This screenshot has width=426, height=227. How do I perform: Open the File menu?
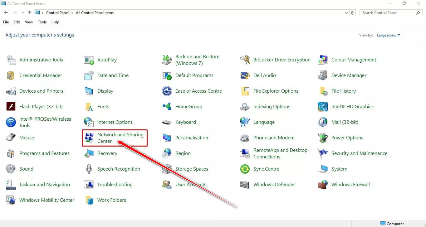point(6,22)
